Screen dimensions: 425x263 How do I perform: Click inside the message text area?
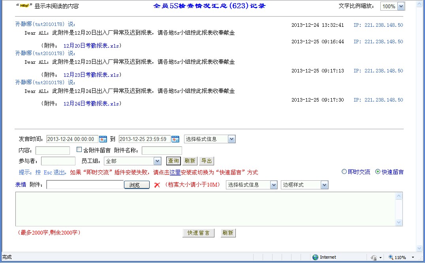205,209
